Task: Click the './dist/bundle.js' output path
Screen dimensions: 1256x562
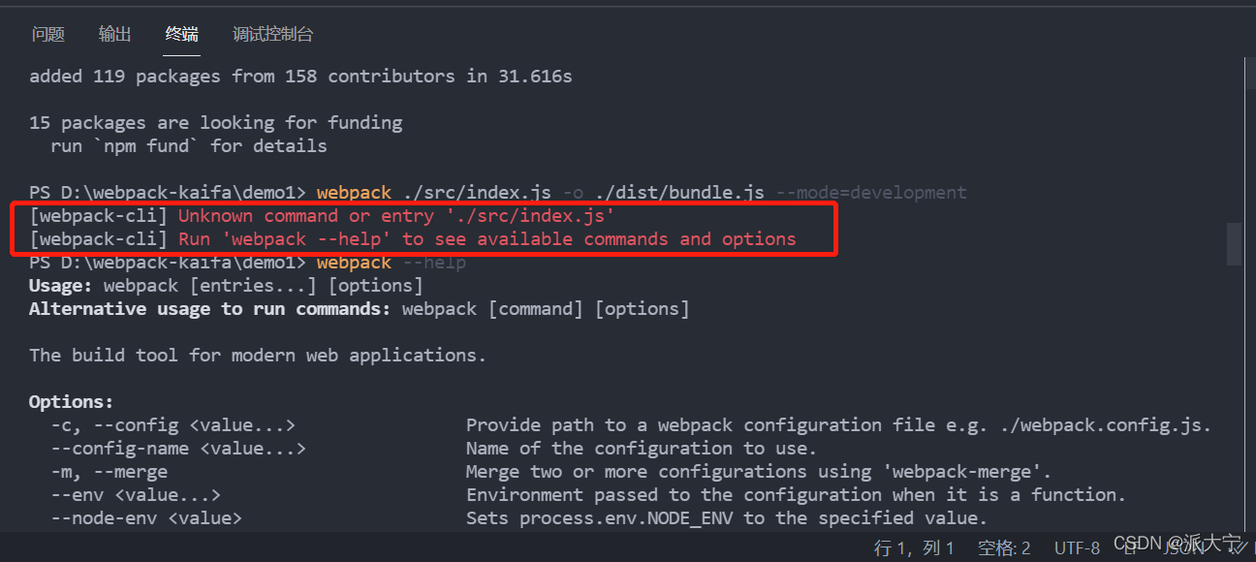Action: 680,192
